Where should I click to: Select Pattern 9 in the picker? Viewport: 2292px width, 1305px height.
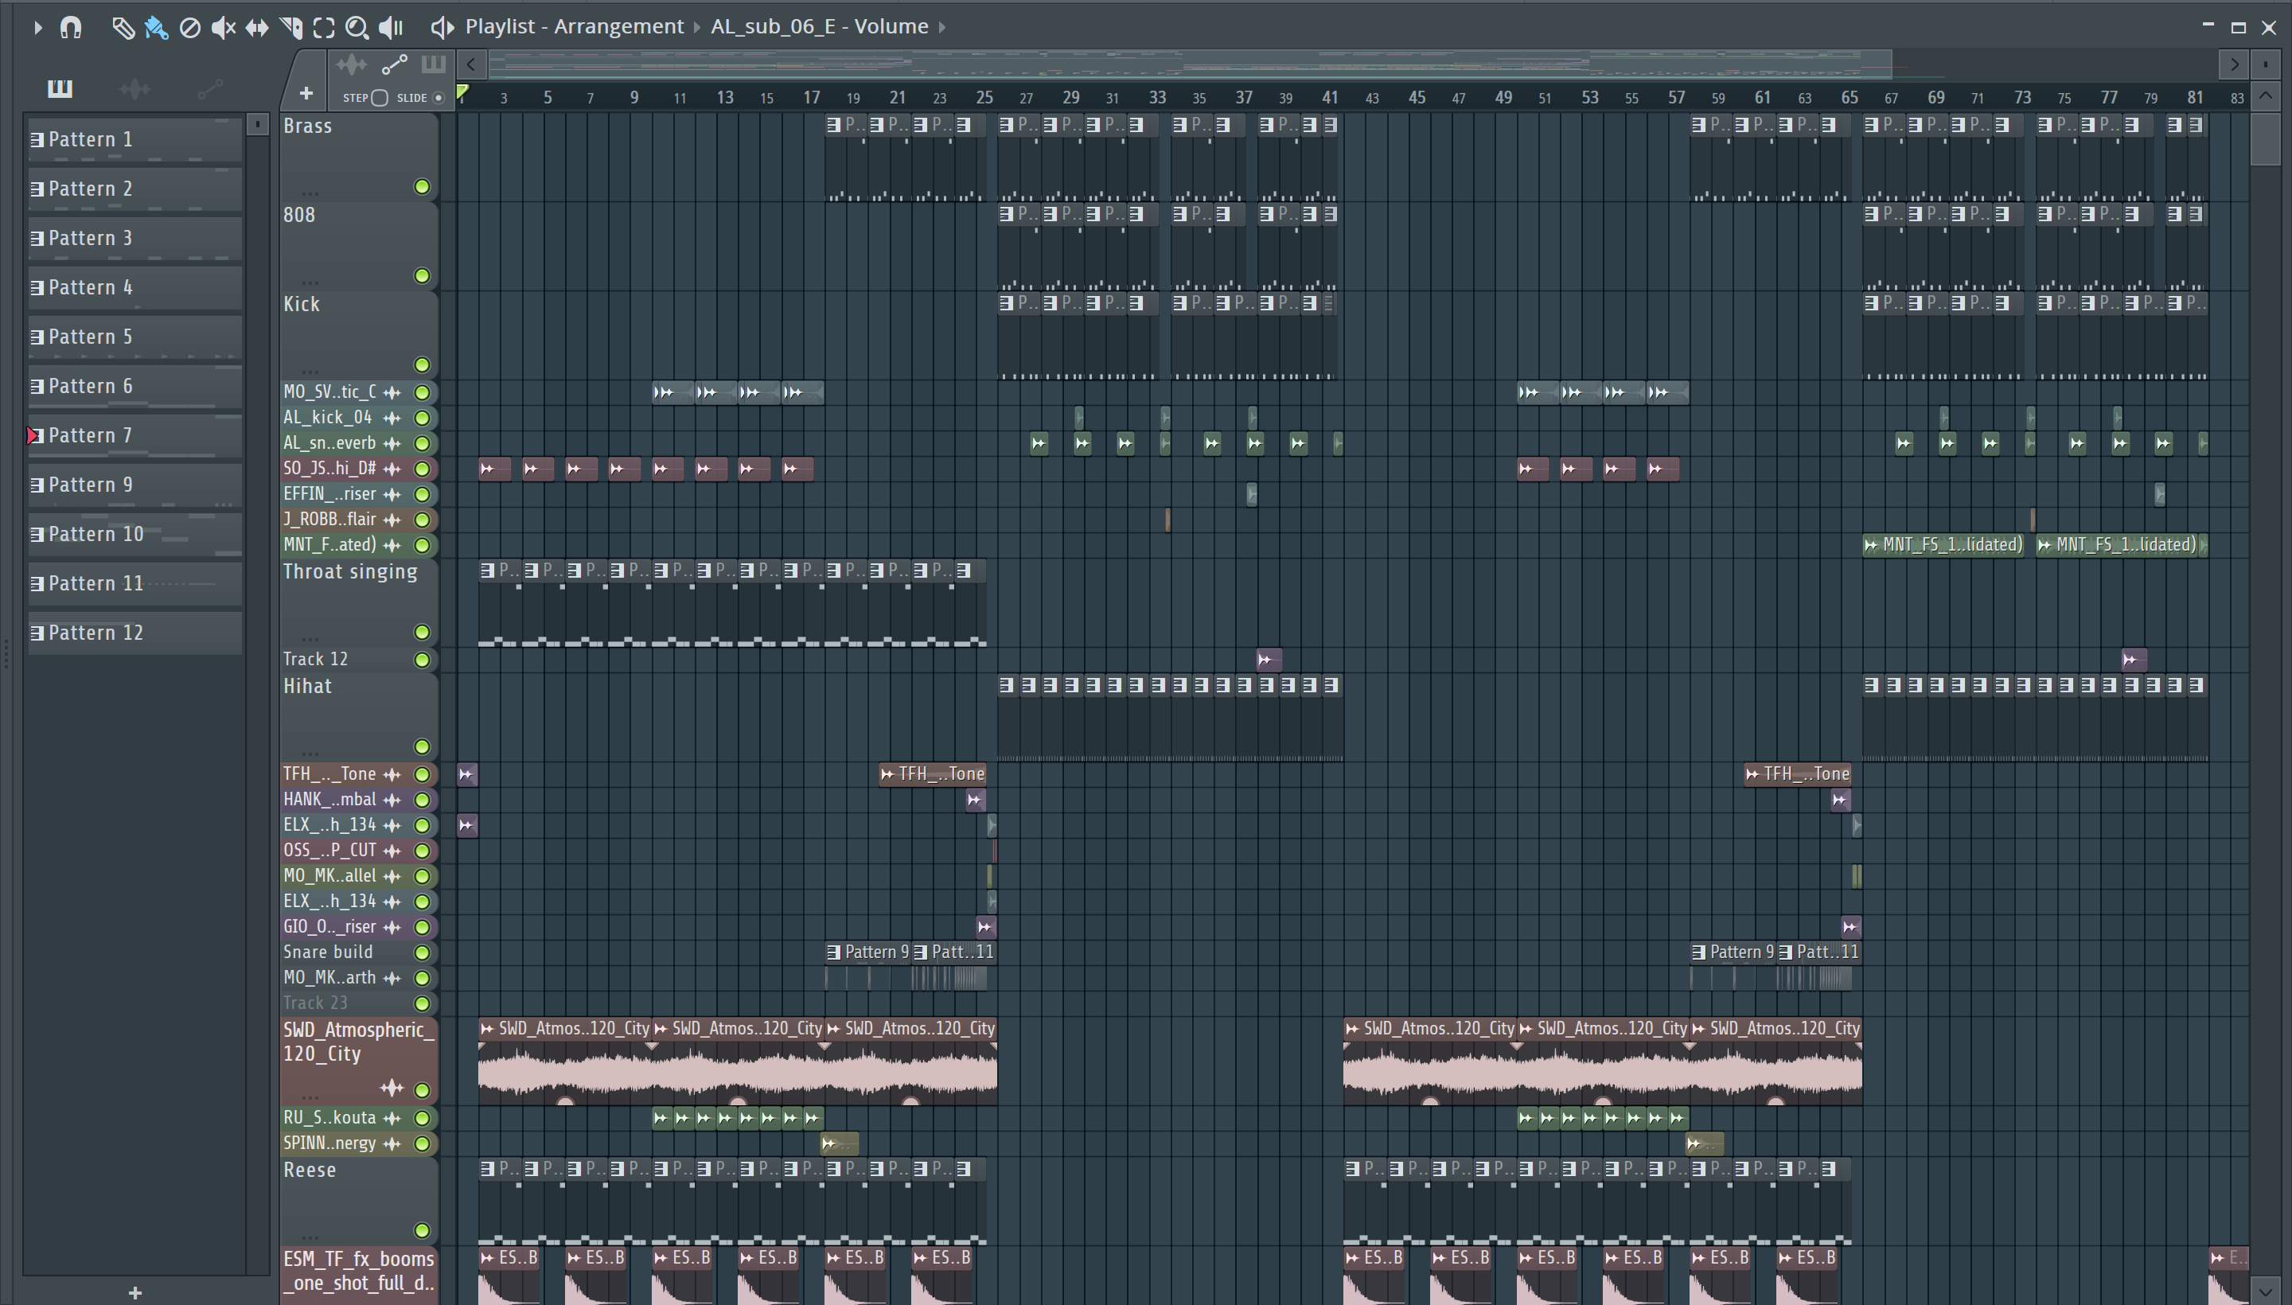pyautogui.click(x=134, y=484)
